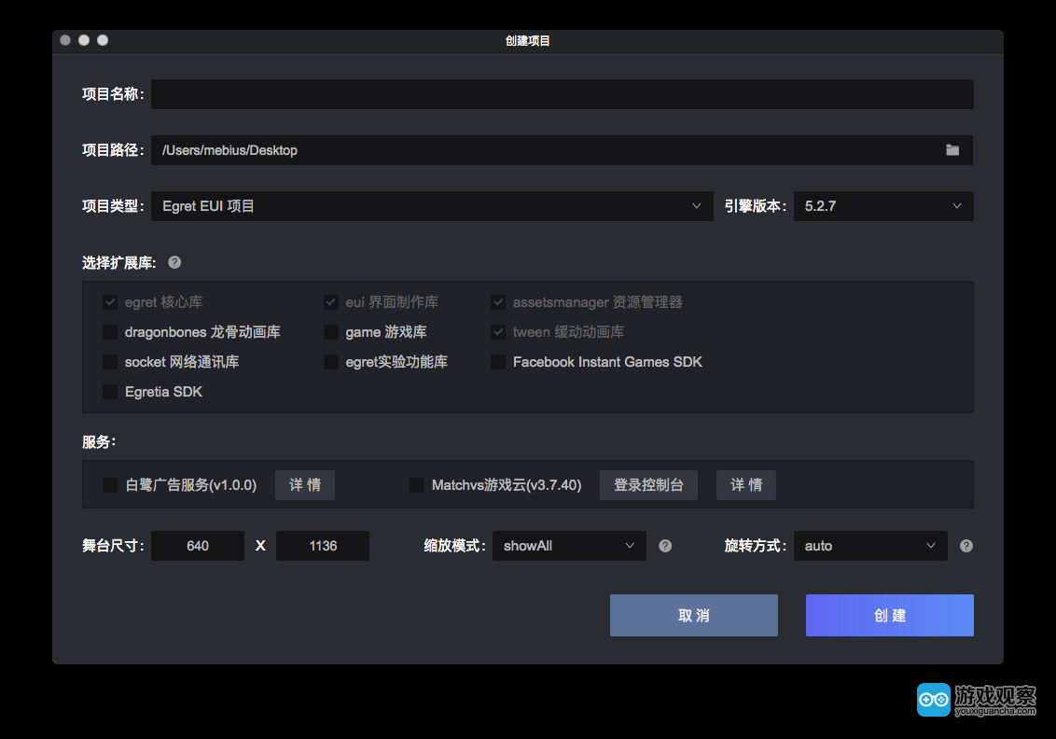Click the 取消 button
1056x739 pixels.
693,616
